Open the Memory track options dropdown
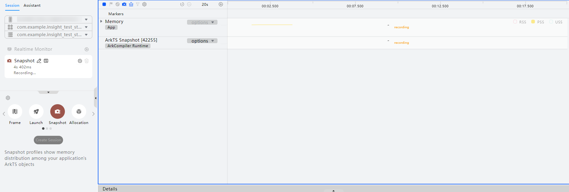This screenshot has height=192, width=569. point(202,22)
